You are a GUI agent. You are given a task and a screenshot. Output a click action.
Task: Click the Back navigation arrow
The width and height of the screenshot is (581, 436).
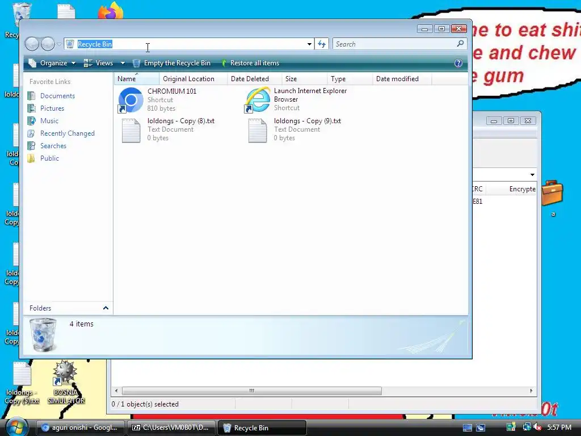click(32, 44)
